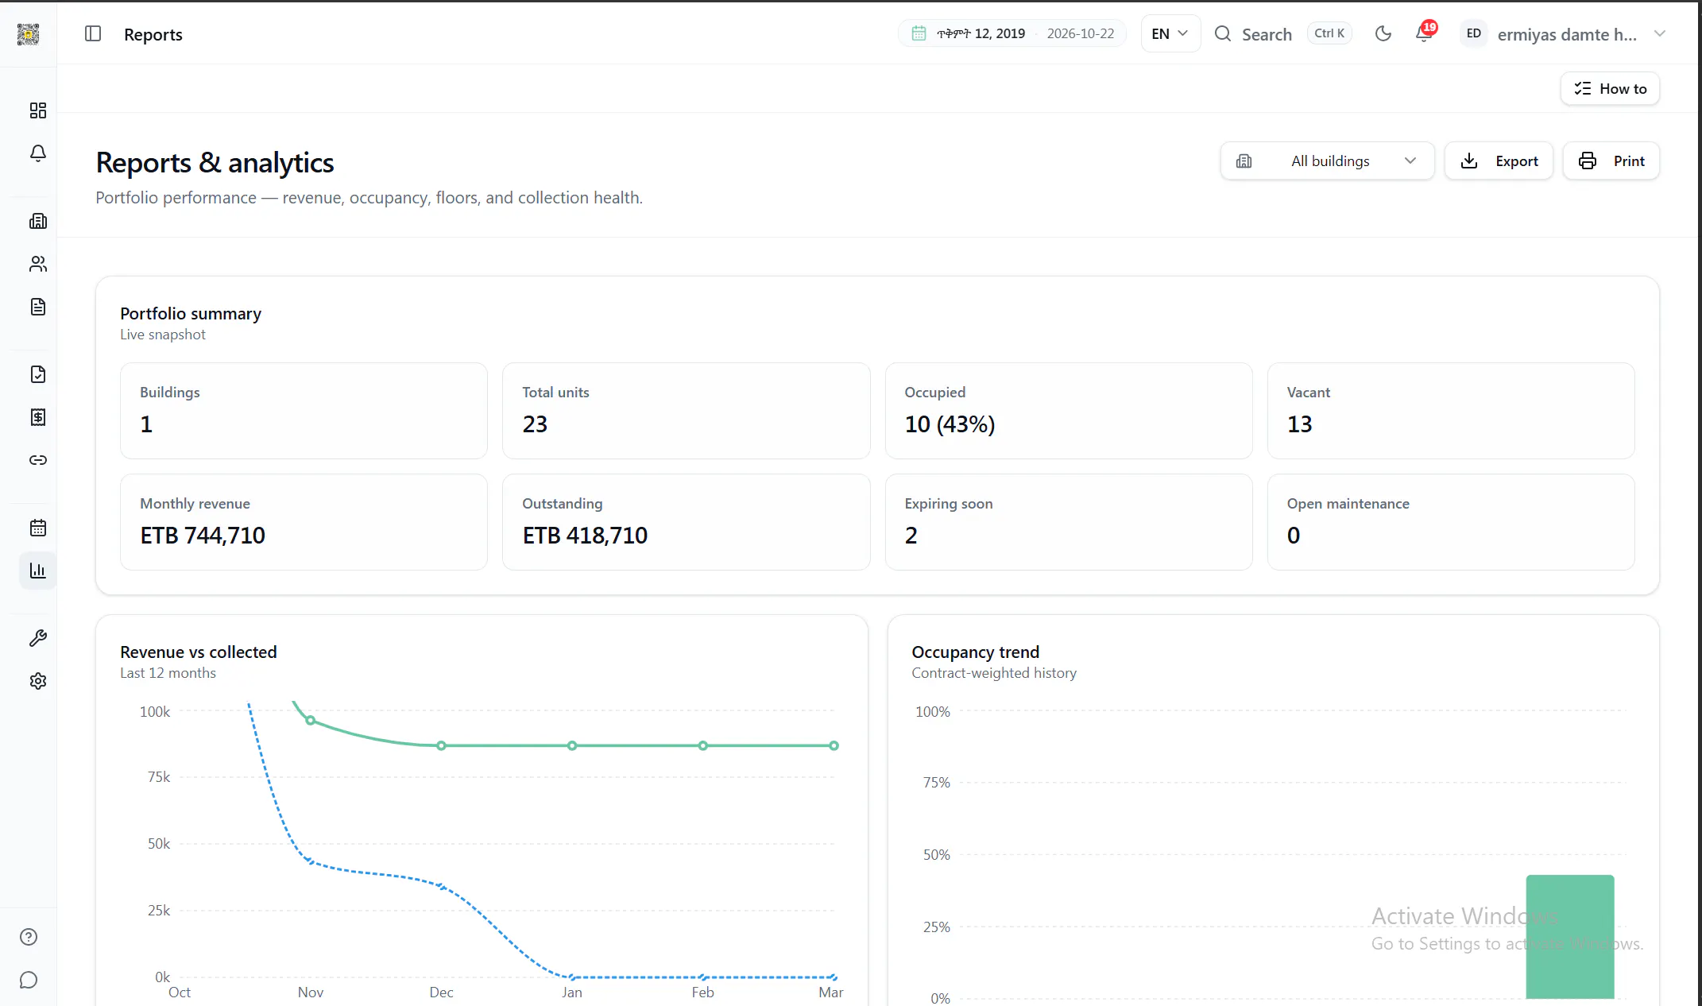Open the calendar icon in sidebar
The width and height of the screenshot is (1702, 1006).
click(38, 528)
